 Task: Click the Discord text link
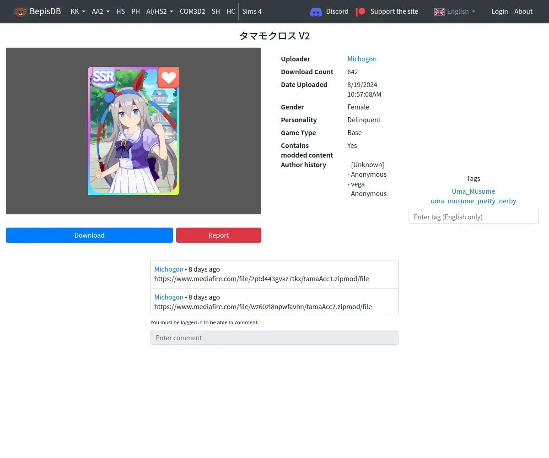pos(337,11)
